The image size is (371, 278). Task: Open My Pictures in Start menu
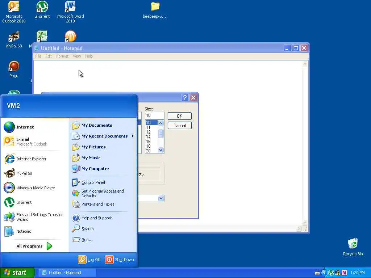(103, 147)
